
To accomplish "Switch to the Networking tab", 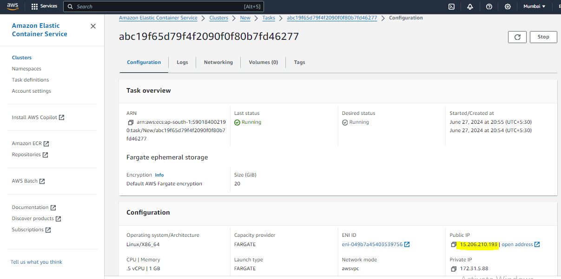I will [x=218, y=62].
